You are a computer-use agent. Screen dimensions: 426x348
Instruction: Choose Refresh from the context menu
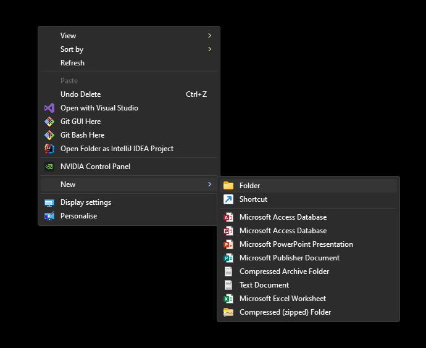click(72, 63)
